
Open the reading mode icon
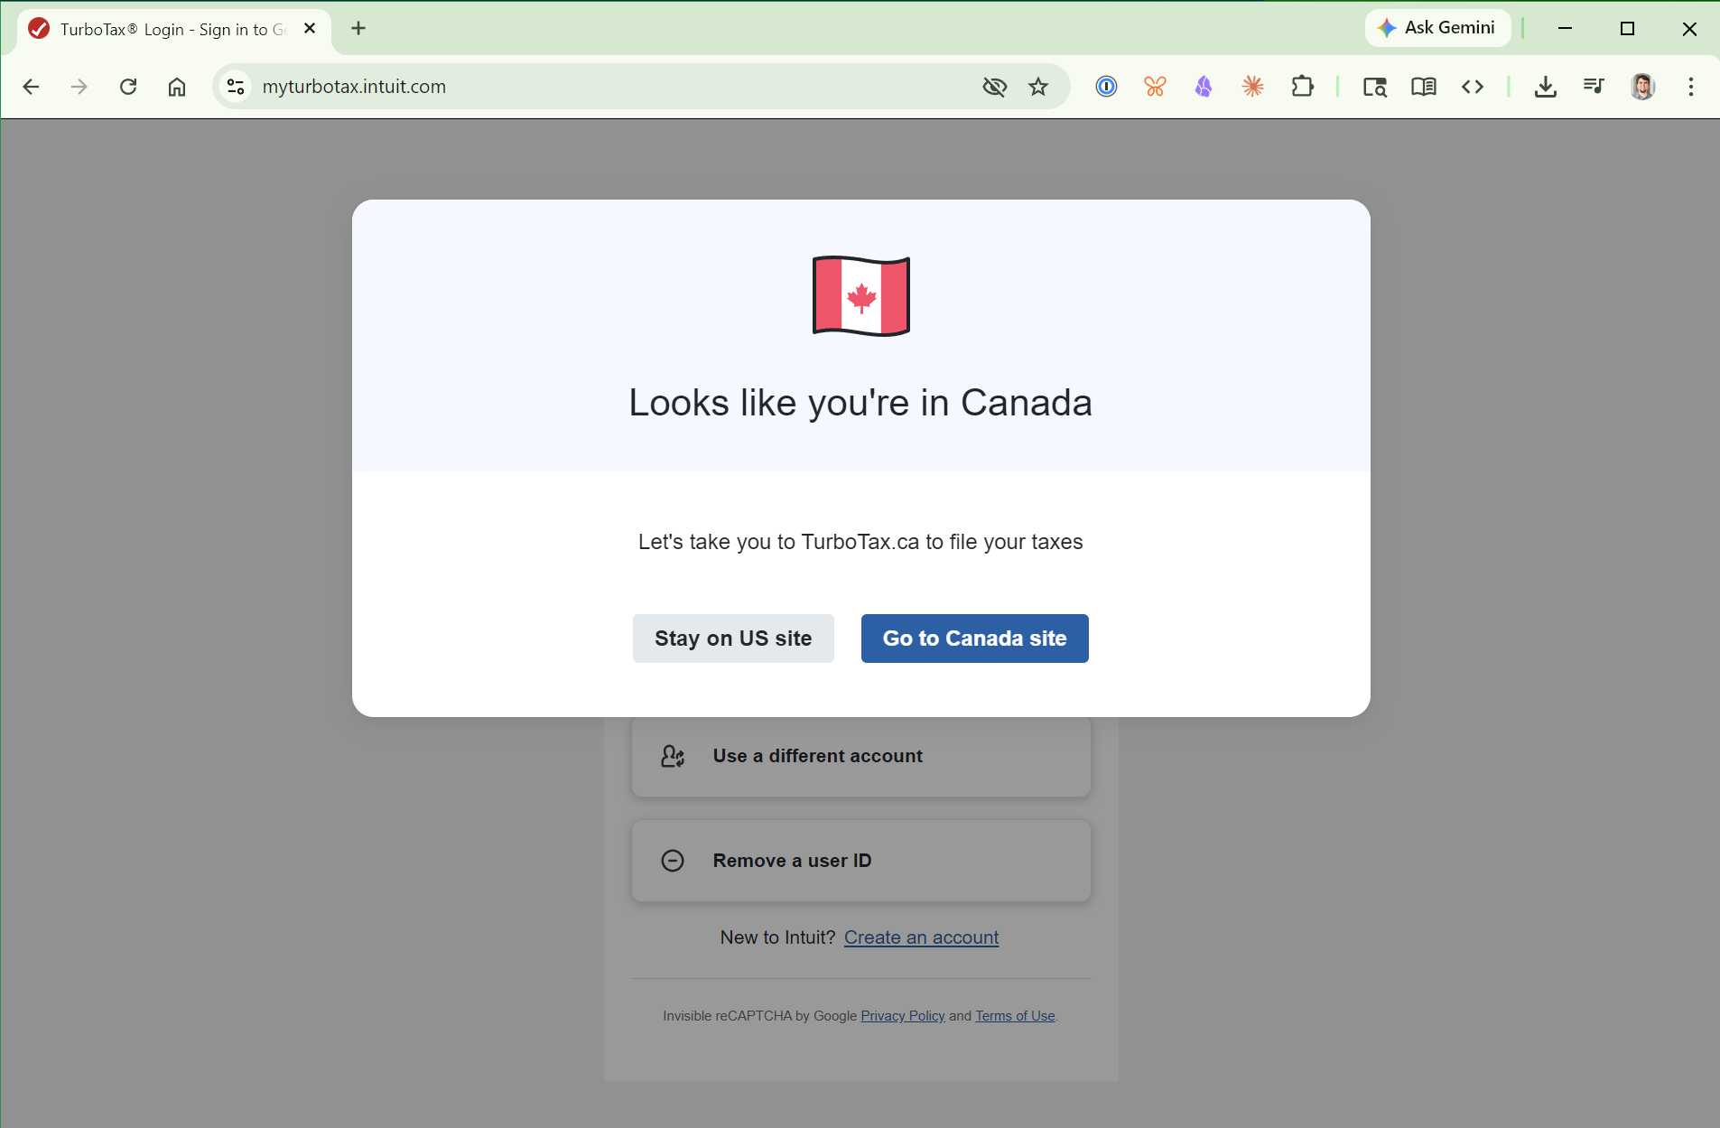click(x=1424, y=87)
